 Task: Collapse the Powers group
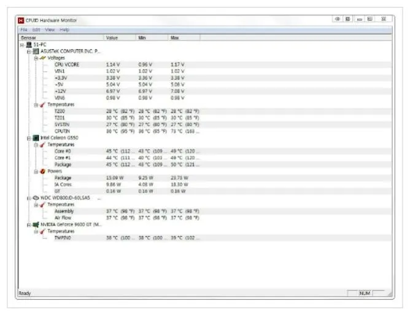(36, 172)
